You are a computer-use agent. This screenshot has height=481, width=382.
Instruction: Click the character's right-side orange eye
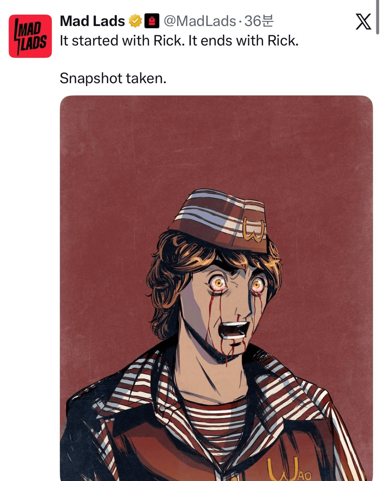pyautogui.click(x=257, y=284)
